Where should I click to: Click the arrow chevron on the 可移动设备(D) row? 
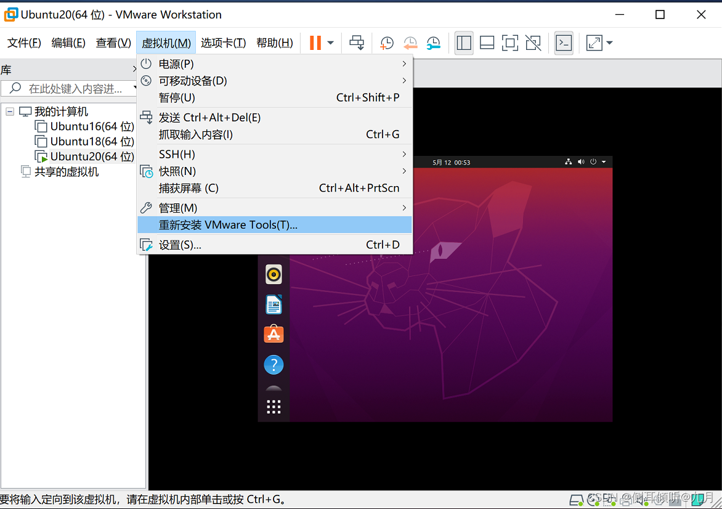point(404,81)
